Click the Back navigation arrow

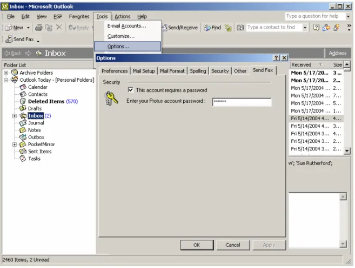click(x=13, y=53)
